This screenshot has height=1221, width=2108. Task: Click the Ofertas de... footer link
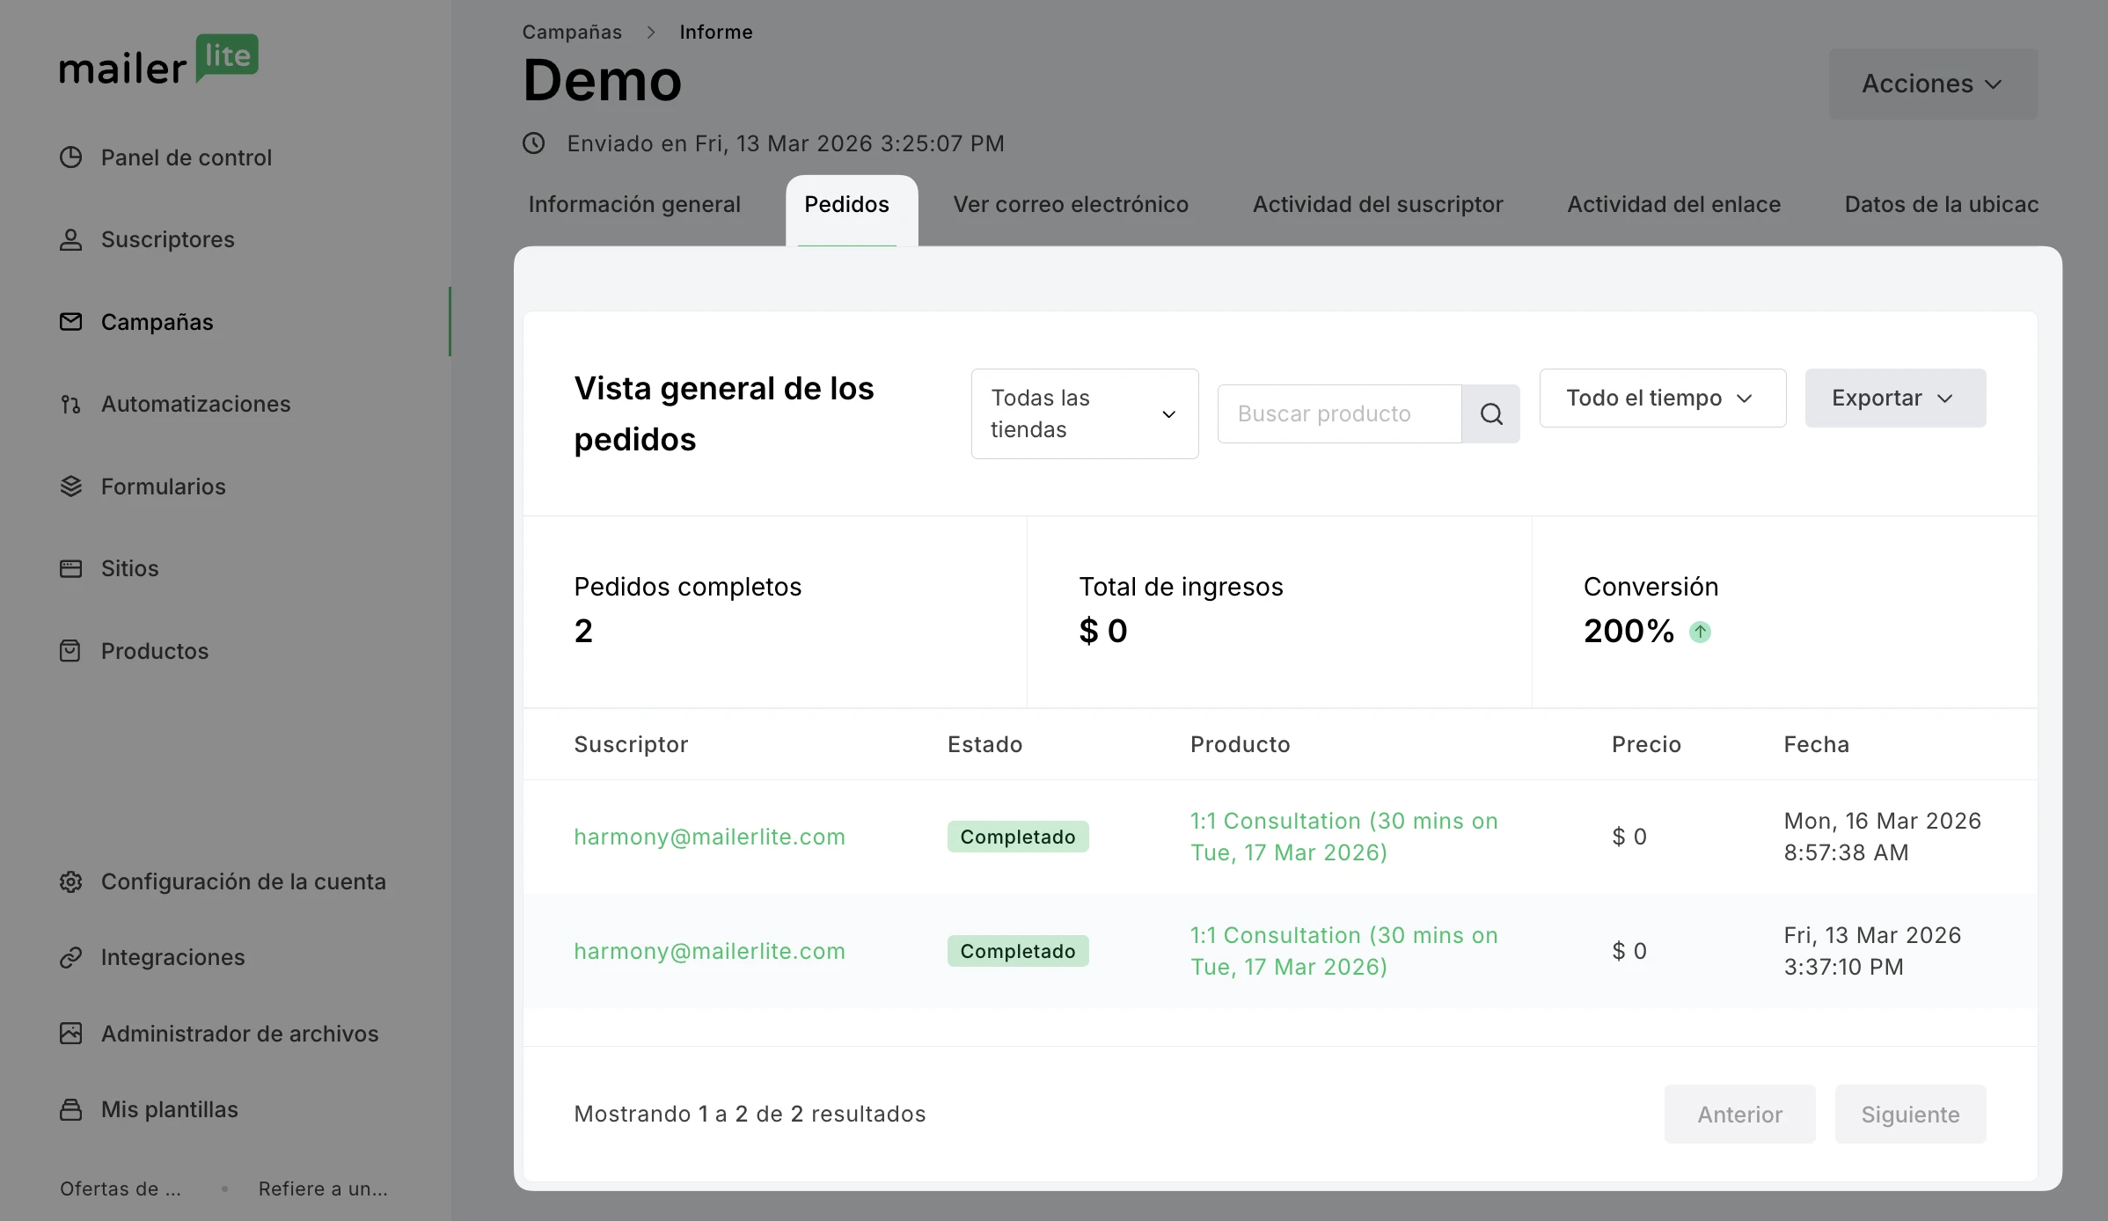121,1188
